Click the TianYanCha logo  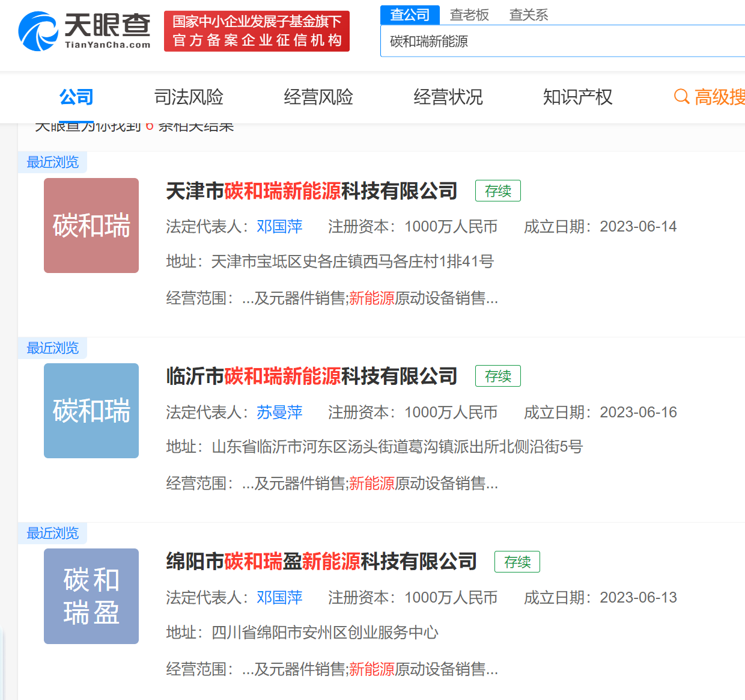pyautogui.click(x=84, y=31)
